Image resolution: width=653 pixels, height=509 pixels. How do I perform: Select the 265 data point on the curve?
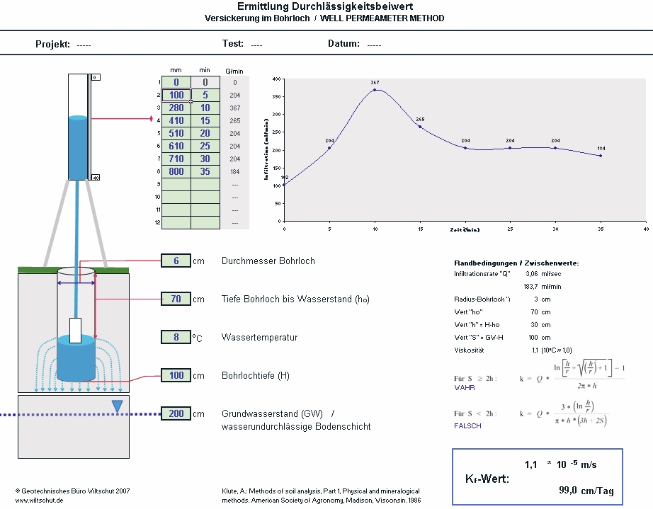click(420, 127)
